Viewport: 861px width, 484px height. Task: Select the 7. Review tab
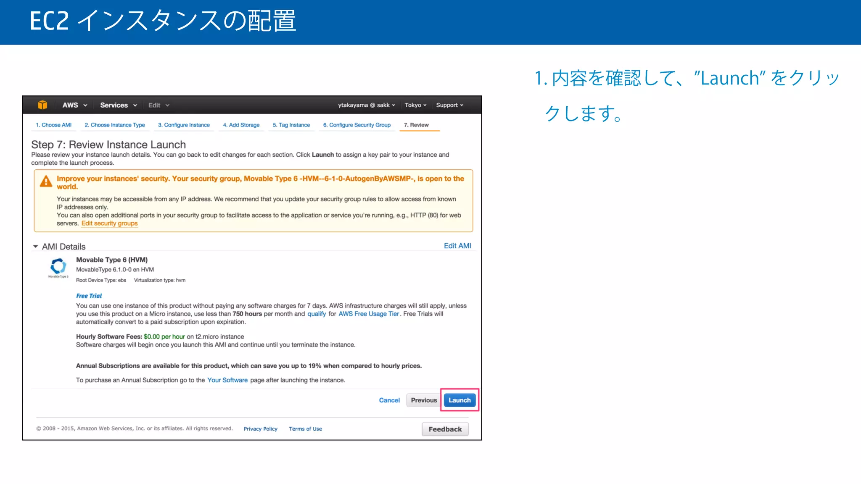416,125
